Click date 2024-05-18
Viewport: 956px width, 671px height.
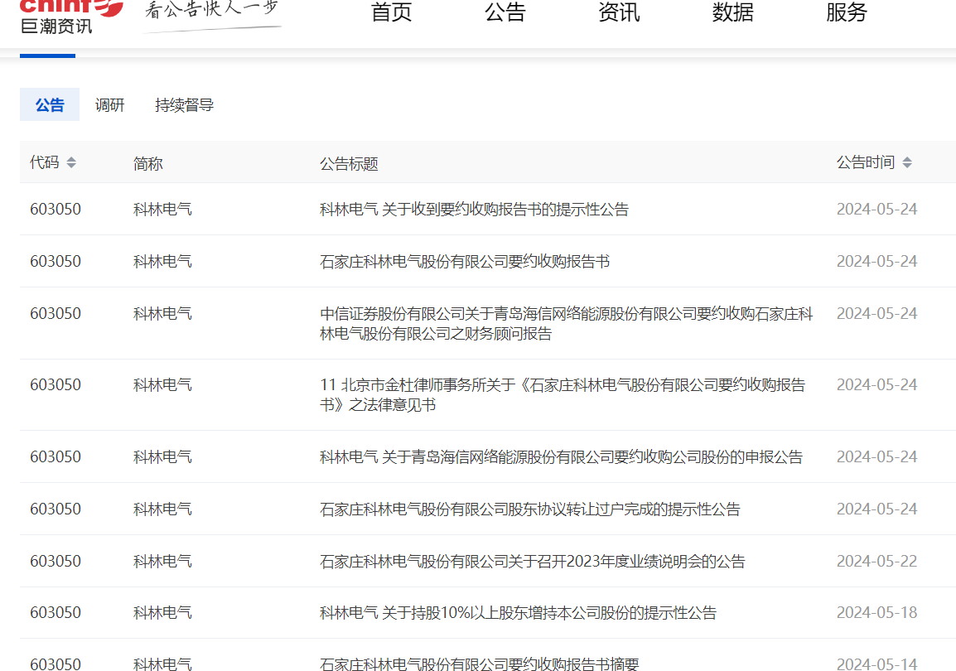[x=876, y=613]
